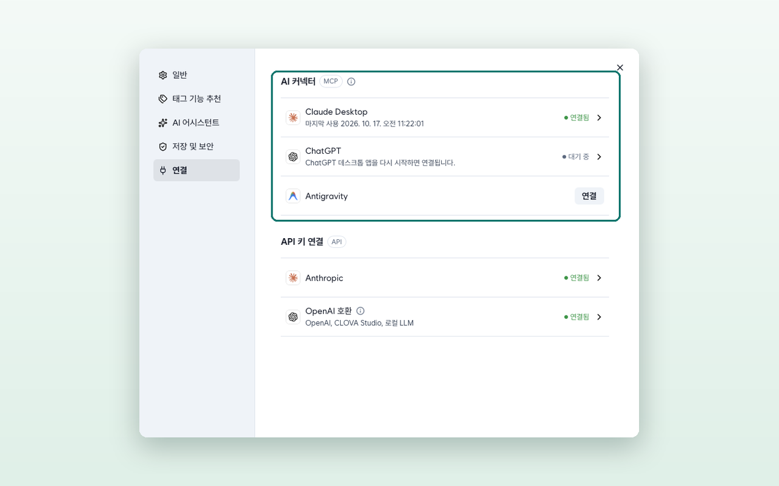Expand the Claude Desktop row chevron

pos(599,118)
